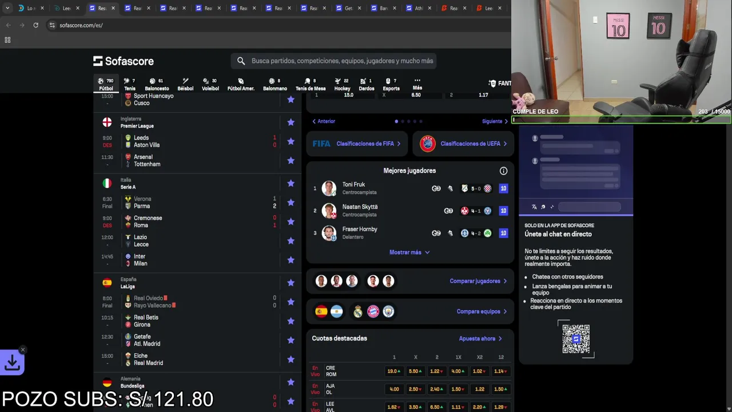Viewport: 732px width, 412px height.
Task: Select 4.00 odds for AJA OL
Action: [393, 389]
